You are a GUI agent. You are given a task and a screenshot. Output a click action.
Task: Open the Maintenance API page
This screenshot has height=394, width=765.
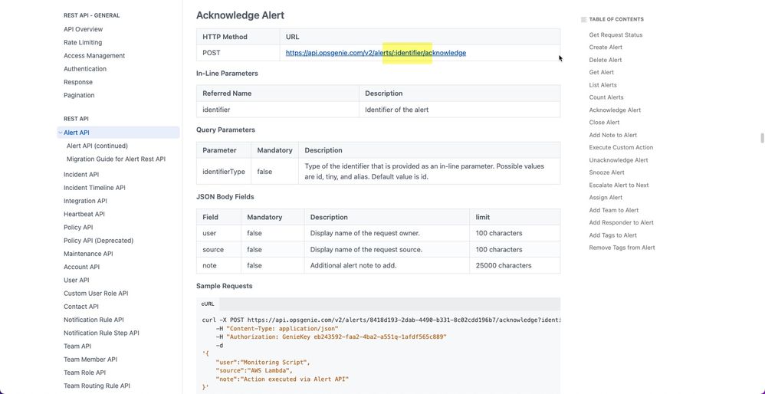[88, 254]
